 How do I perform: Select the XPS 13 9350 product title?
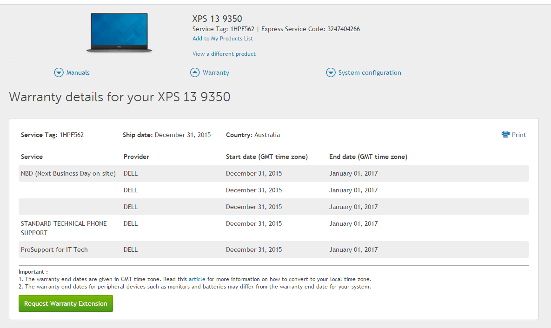[x=217, y=19]
